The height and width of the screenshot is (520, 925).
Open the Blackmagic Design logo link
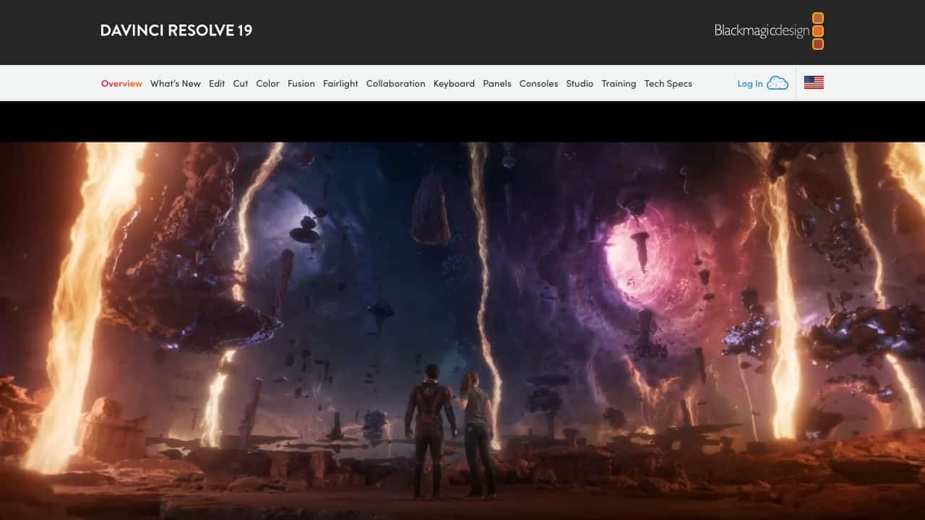769,31
